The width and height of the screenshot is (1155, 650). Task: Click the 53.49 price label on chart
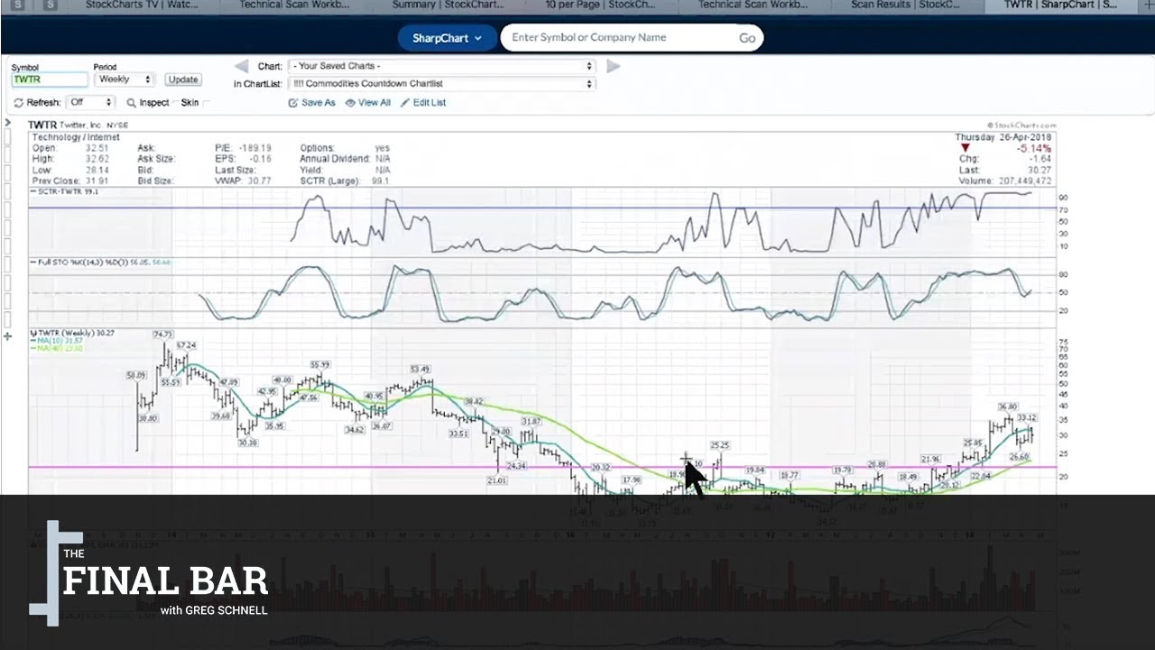[420, 369]
